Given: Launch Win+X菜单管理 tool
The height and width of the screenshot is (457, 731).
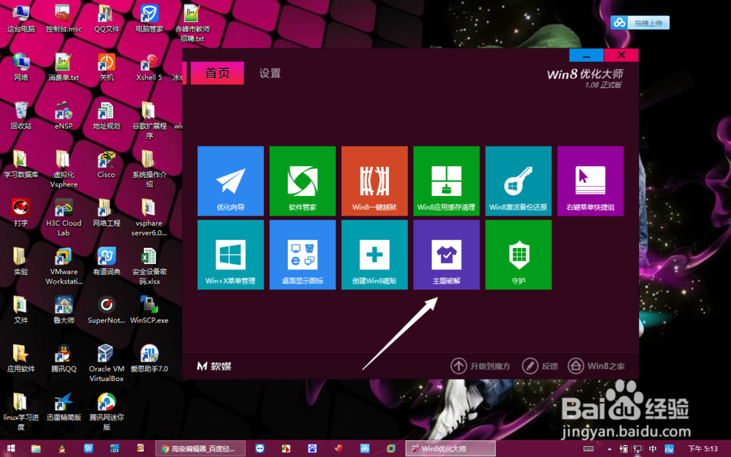Looking at the screenshot, I should click(230, 254).
